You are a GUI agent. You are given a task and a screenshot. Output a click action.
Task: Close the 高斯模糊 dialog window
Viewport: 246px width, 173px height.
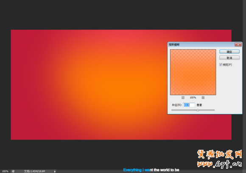(238, 44)
